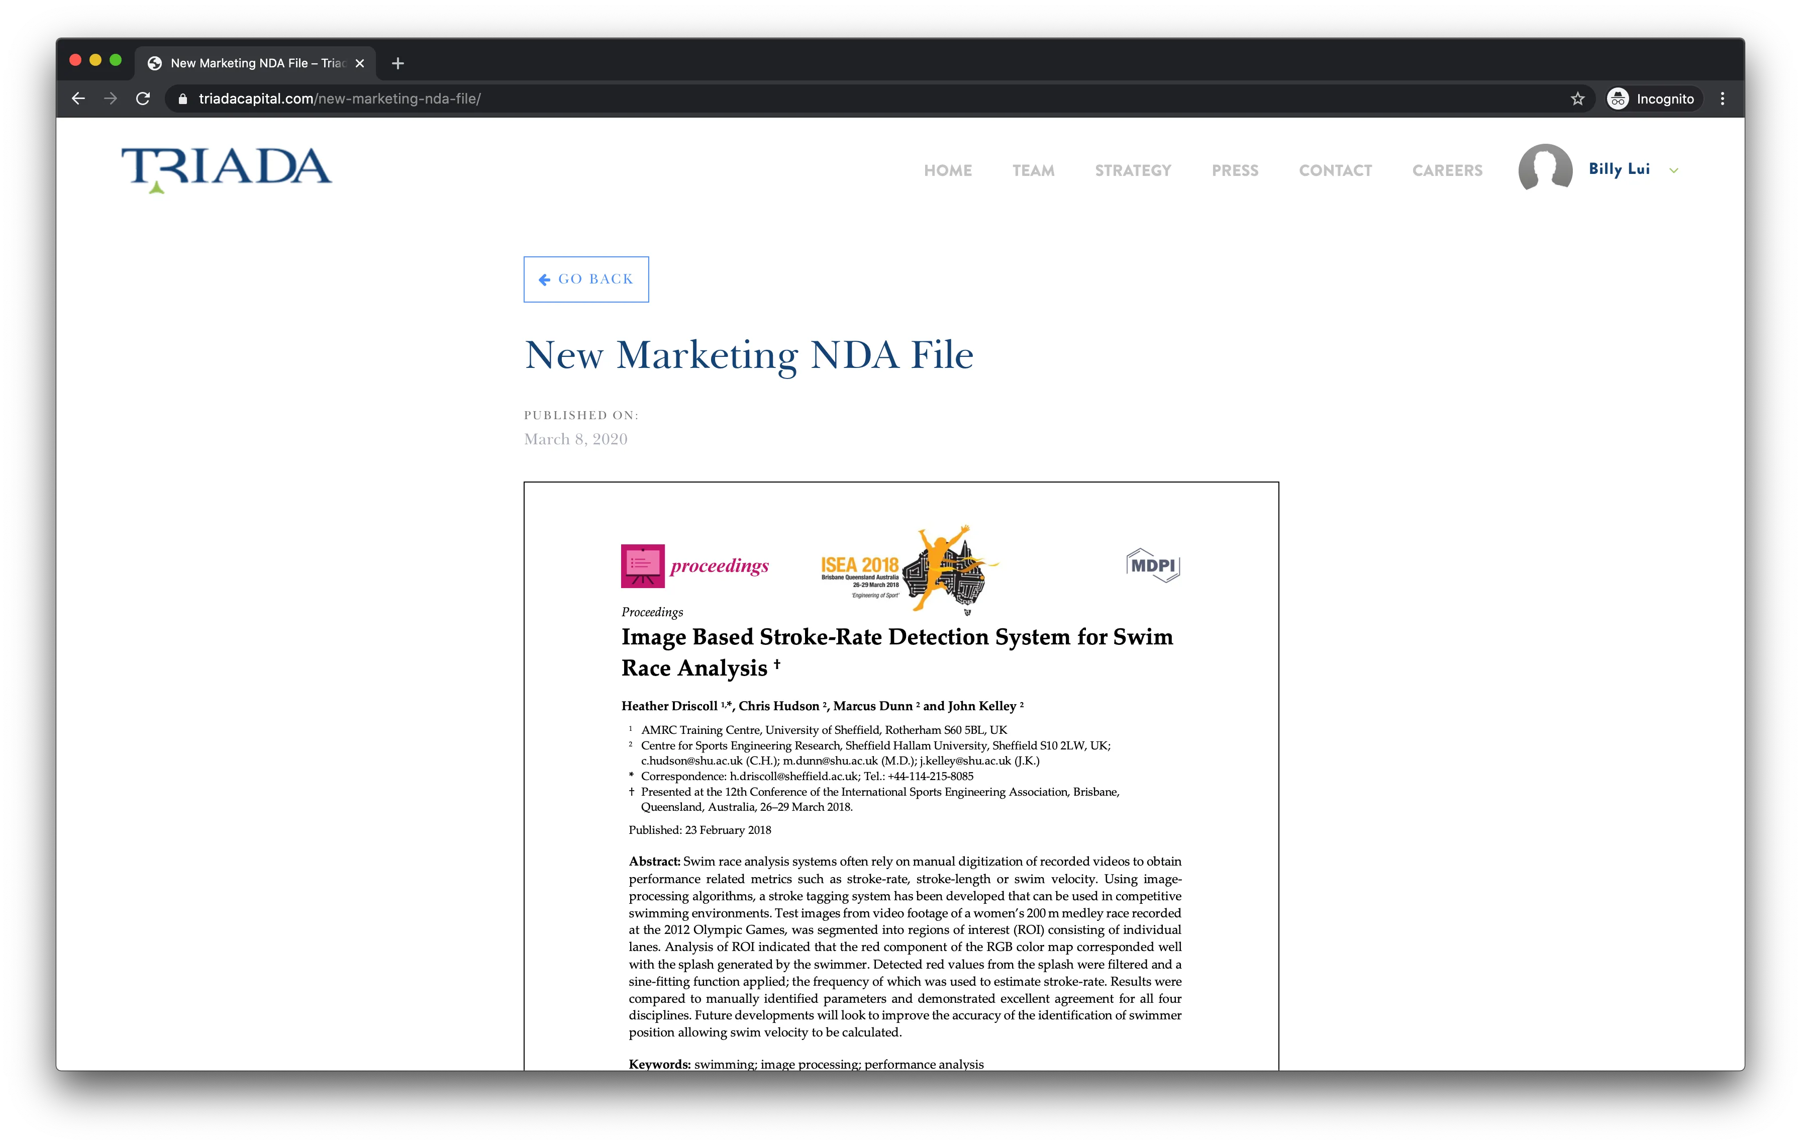This screenshot has height=1145, width=1801.
Task: Open the TEAM menu item
Action: (x=1034, y=170)
